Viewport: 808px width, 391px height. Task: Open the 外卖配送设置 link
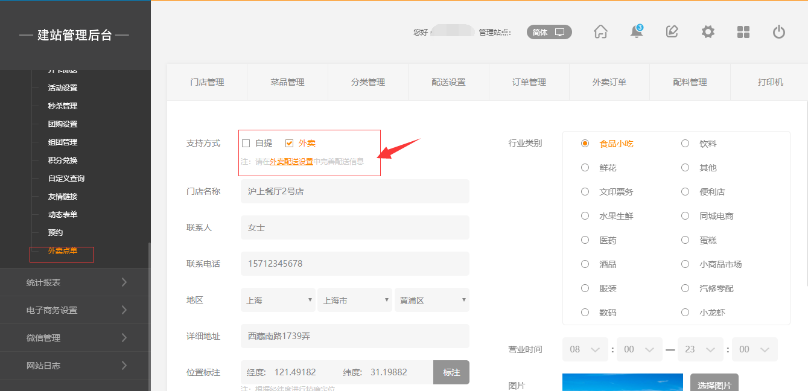pyautogui.click(x=291, y=162)
